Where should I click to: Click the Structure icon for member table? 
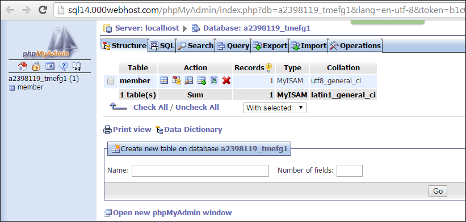tap(177, 80)
